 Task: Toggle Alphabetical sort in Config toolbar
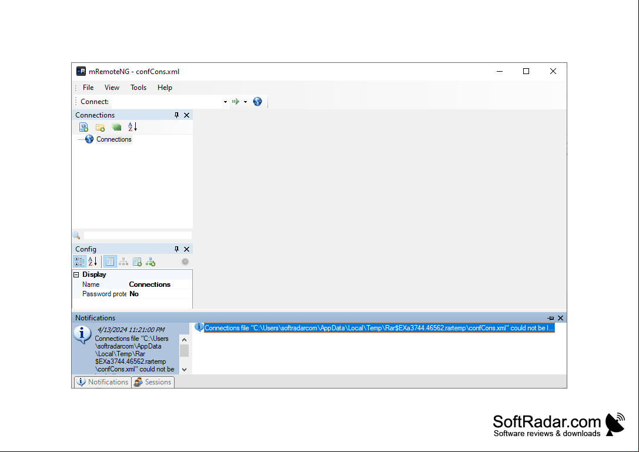click(x=92, y=262)
